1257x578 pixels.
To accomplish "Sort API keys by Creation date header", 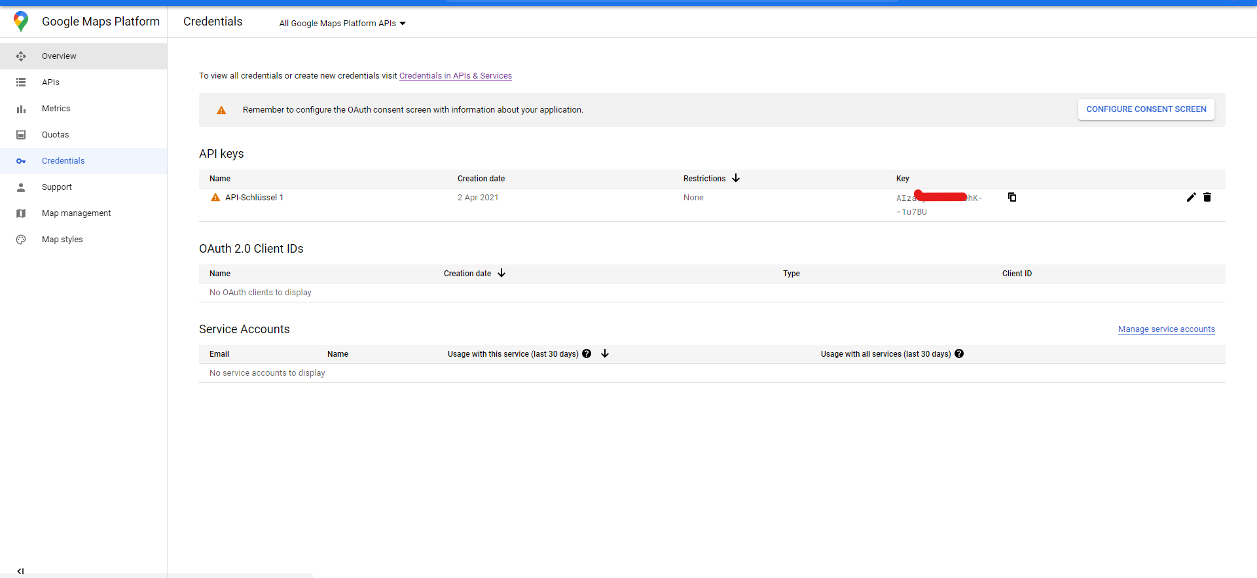I will 481,179.
